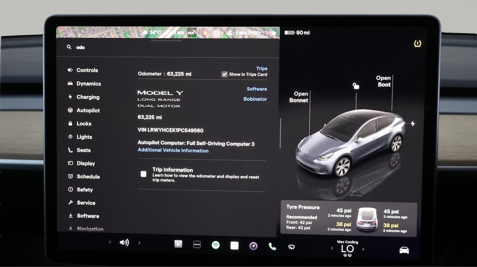Tap the SOS emergency call icon
Image resolution: width=477 pixels, height=267 pixels.
click(x=192, y=33)
